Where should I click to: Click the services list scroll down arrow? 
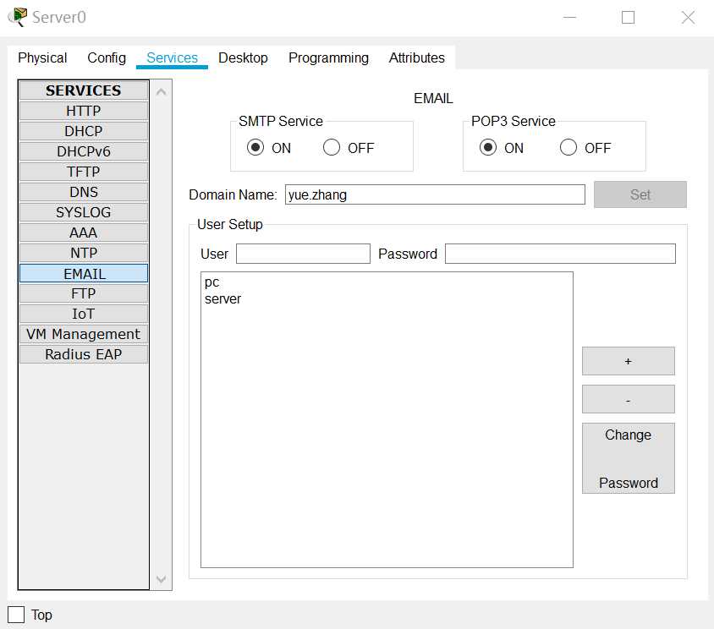tap(161, 579)
